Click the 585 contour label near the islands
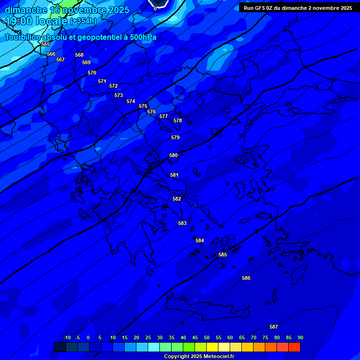 coord(223,255)
